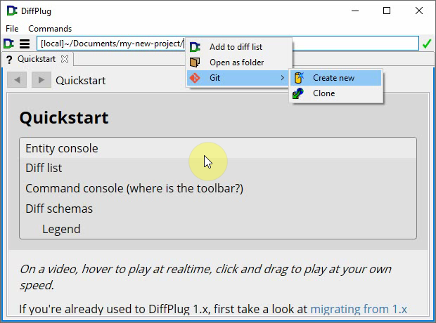The width and height of the screenshot is (436, 323).
Task: Switch to the Quickstart tab
Action: pyautogui.click(x=35, y=60)
